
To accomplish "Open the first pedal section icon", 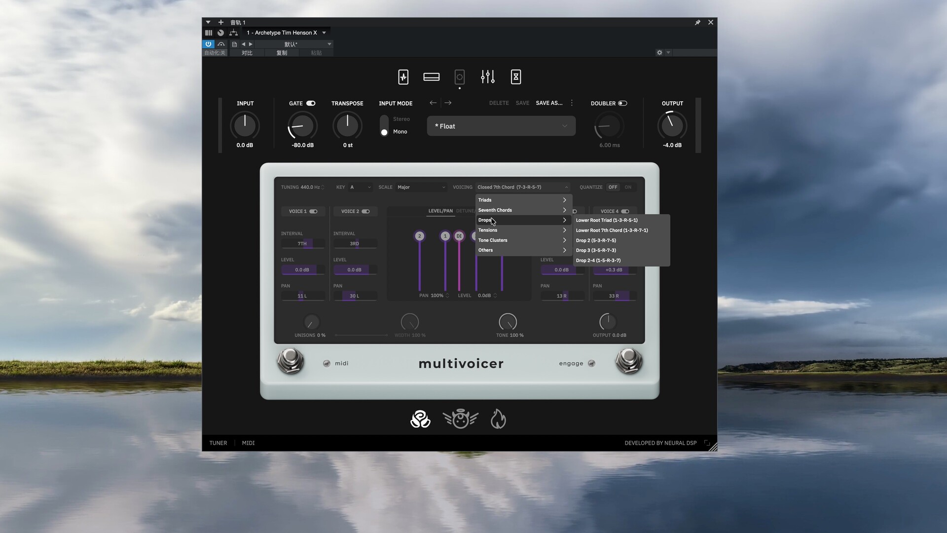I will click(403, 76).
